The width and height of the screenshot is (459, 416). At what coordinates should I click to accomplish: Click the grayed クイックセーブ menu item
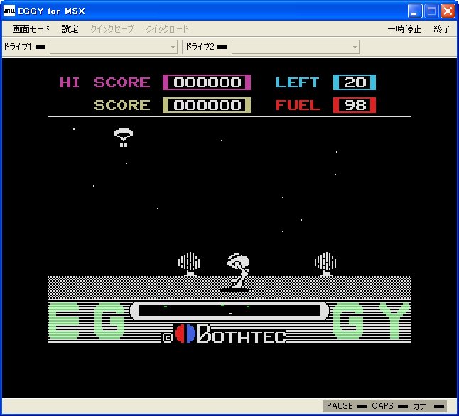click(112, 28)
